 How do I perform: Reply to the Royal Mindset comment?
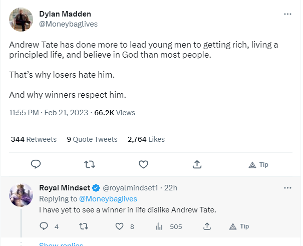pos(44,226)
